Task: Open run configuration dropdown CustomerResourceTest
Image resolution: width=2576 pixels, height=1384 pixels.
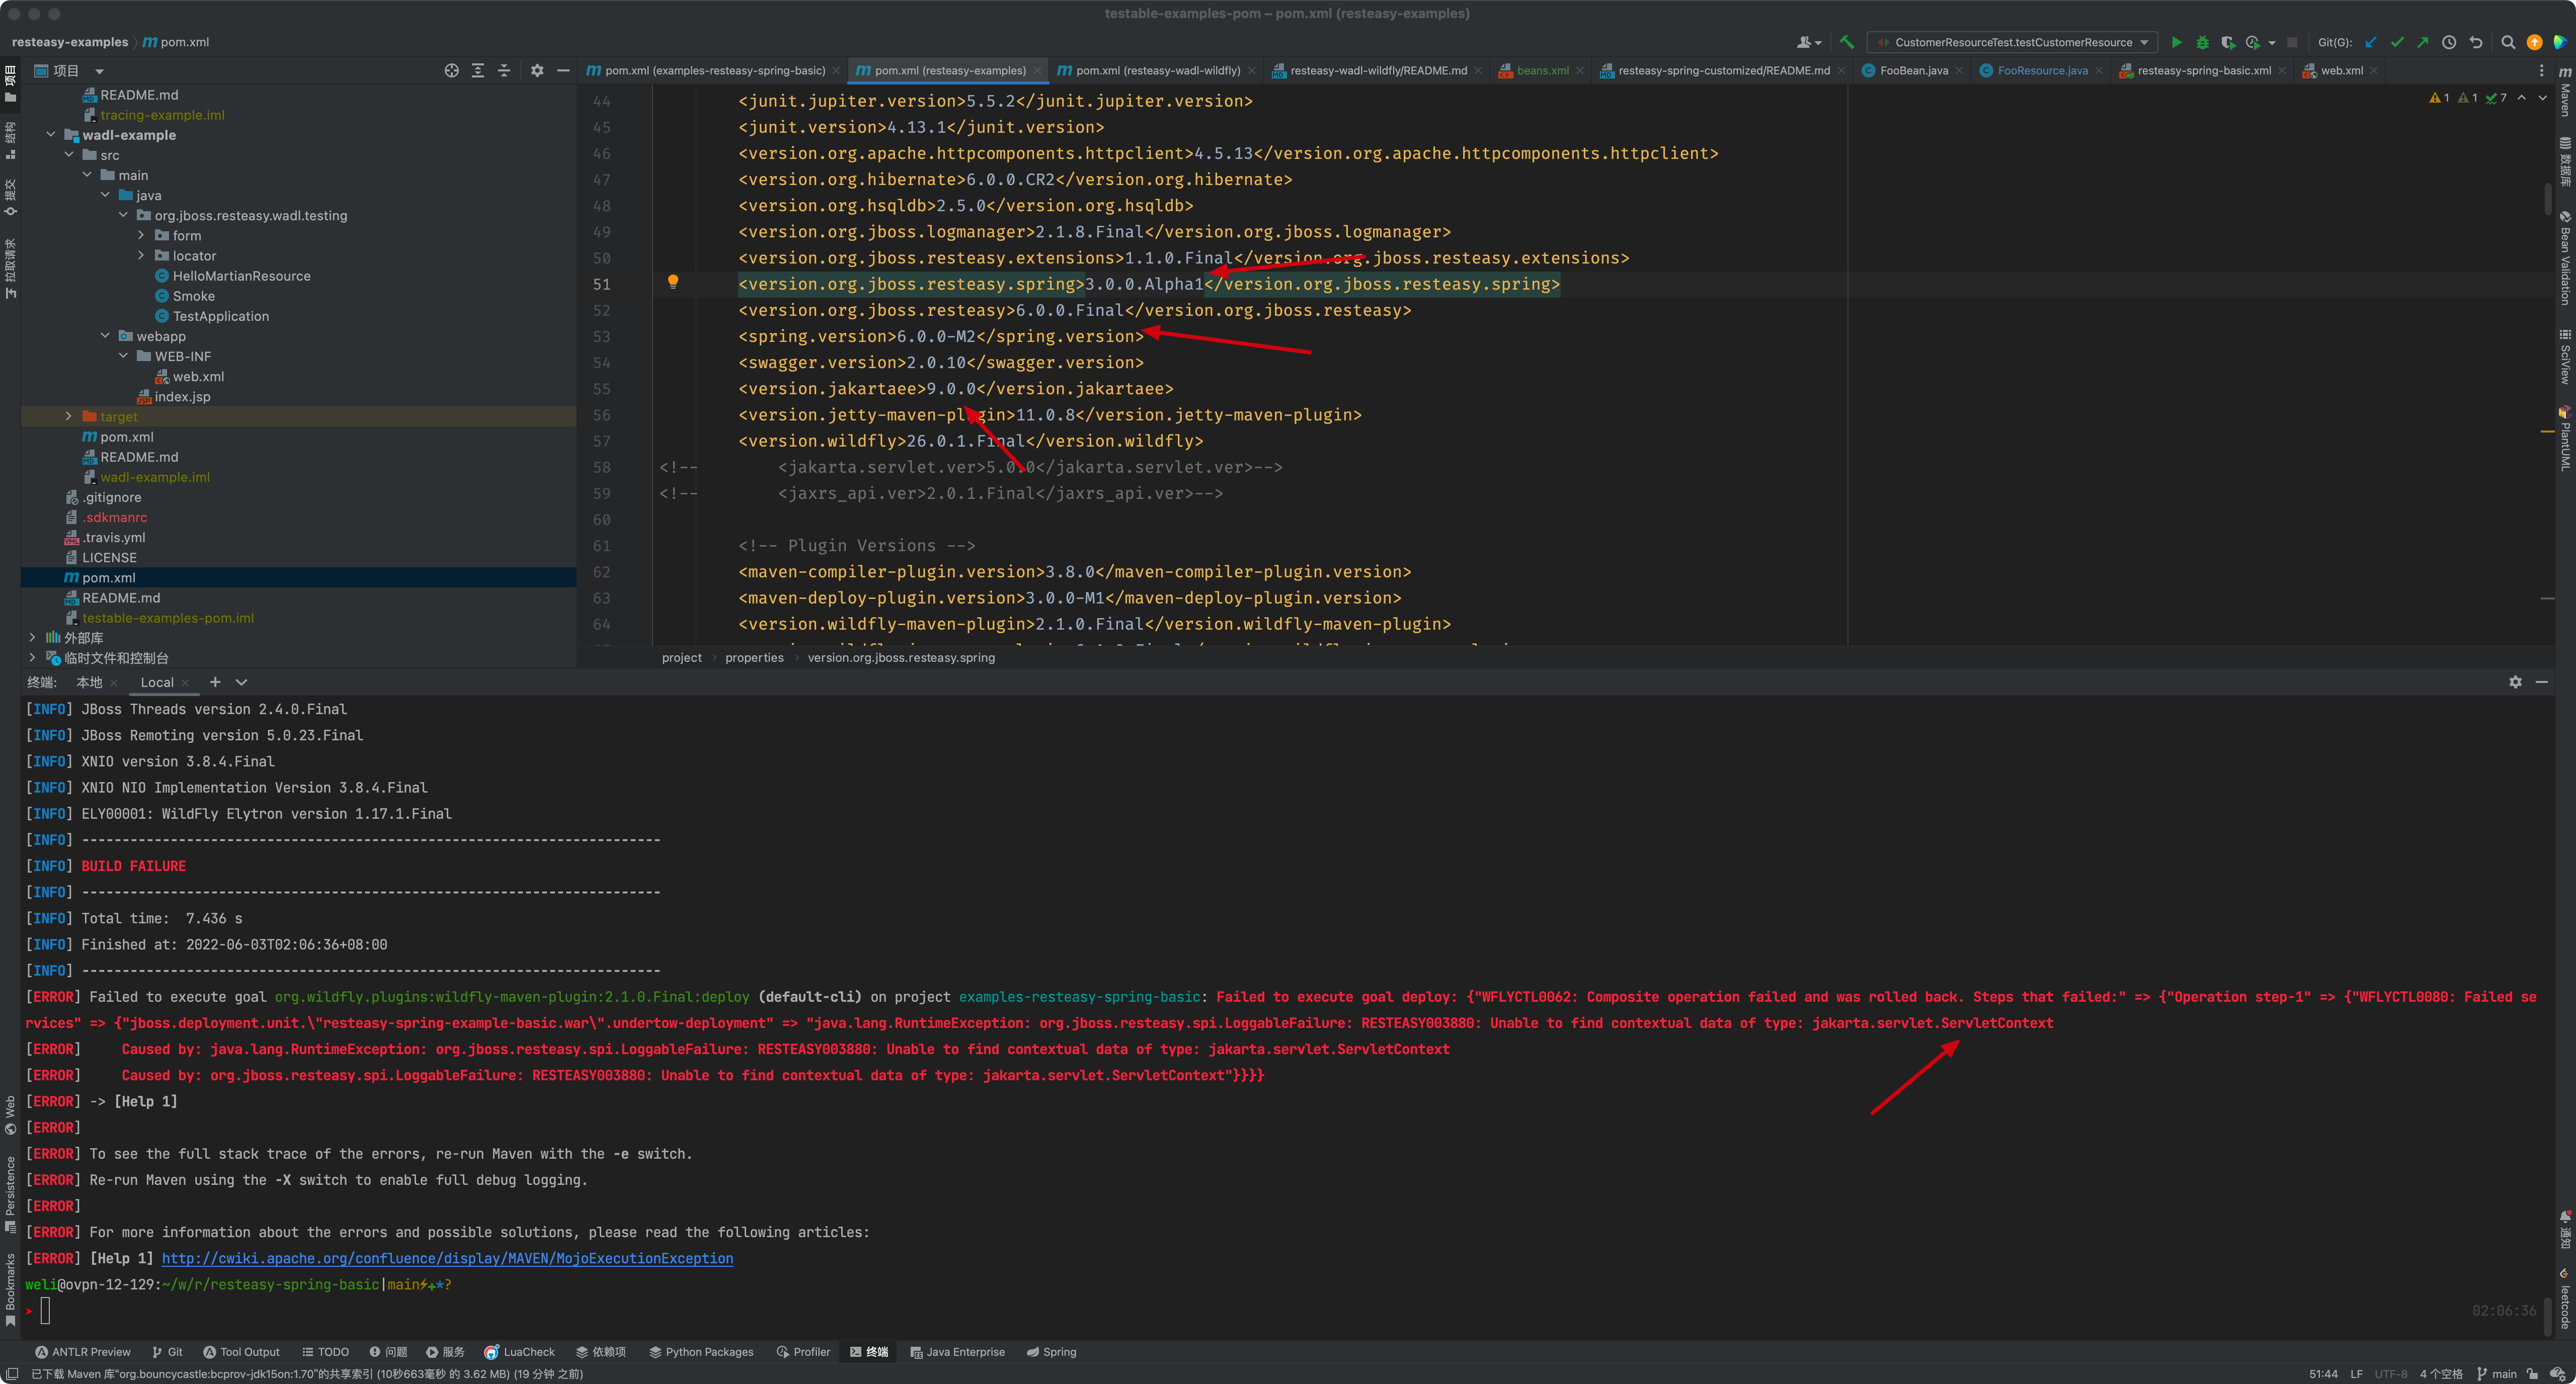Action: (2013, 42)
